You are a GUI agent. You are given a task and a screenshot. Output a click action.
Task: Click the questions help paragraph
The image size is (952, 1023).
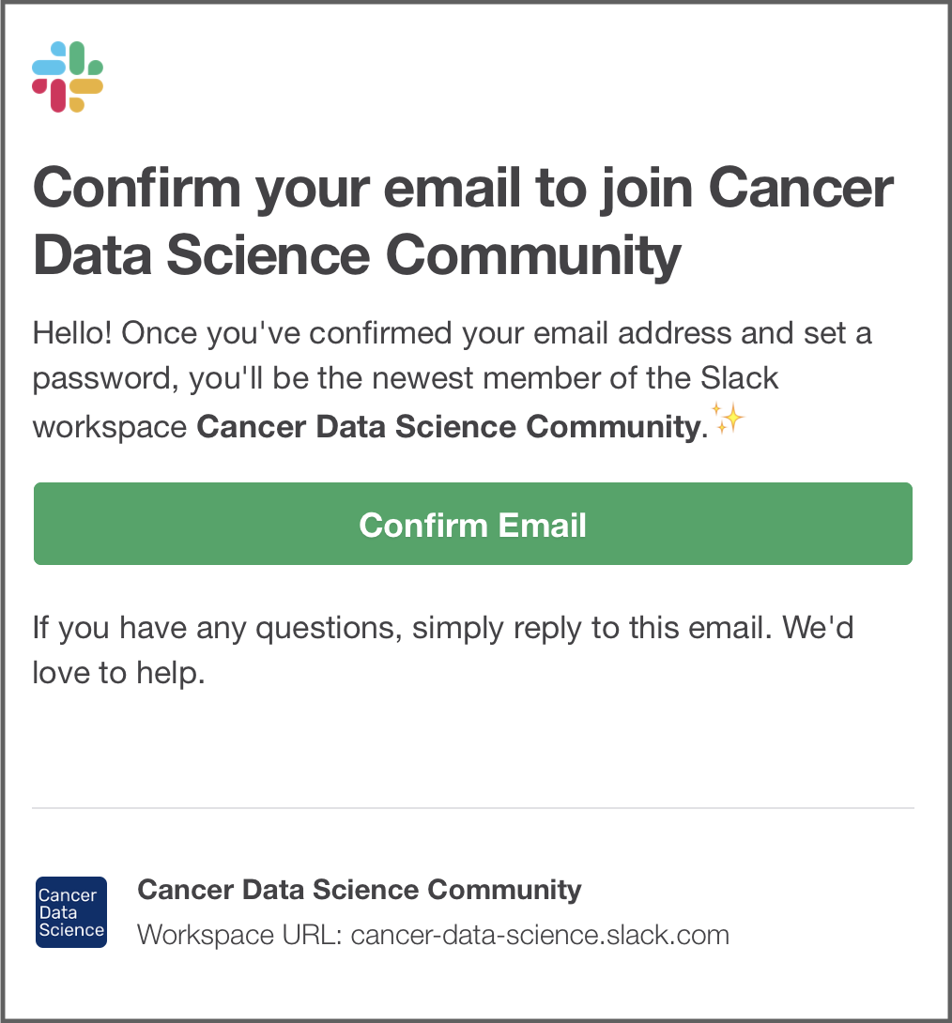tap(443, 649)
